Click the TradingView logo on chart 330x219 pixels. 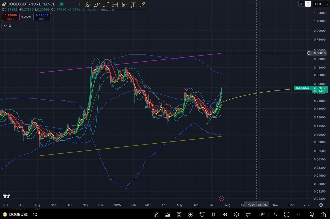(x=6, y=196)
